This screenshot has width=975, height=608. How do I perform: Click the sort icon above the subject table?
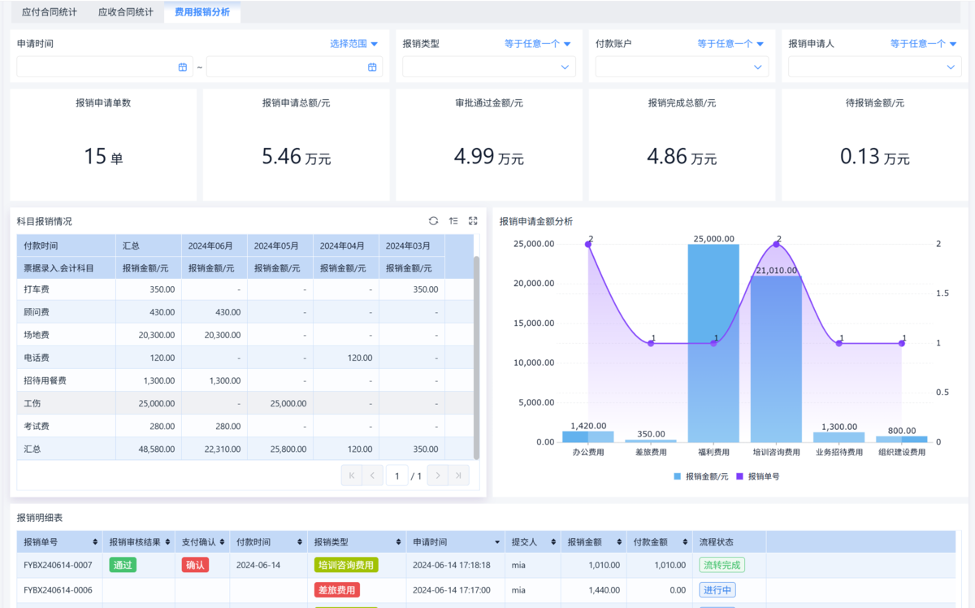click(x=453, y=221)
